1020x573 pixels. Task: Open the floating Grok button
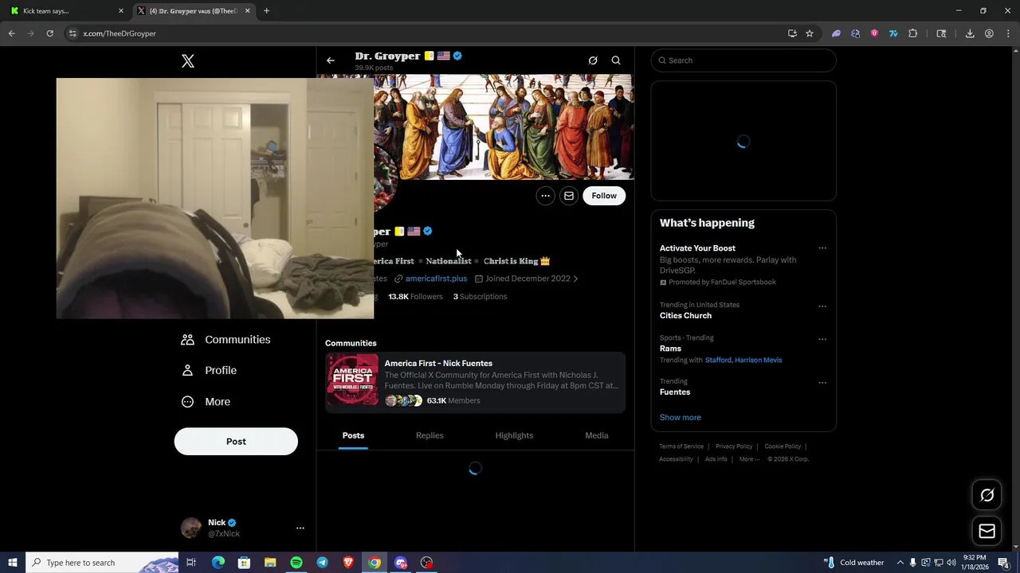point(987,496)
